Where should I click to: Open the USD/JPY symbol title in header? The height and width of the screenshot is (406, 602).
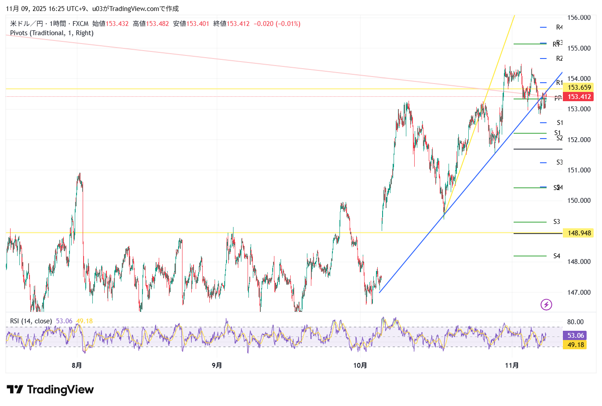(x=49, y=24)
